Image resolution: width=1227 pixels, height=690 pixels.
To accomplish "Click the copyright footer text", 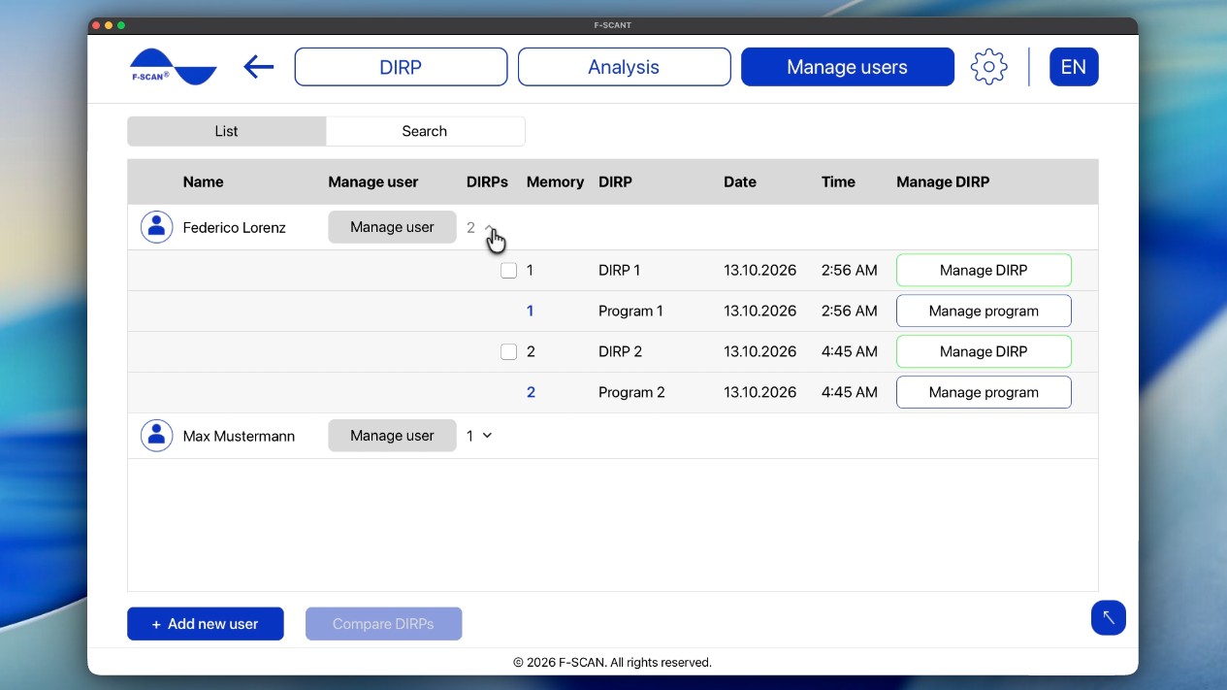I will click(612, 663).
